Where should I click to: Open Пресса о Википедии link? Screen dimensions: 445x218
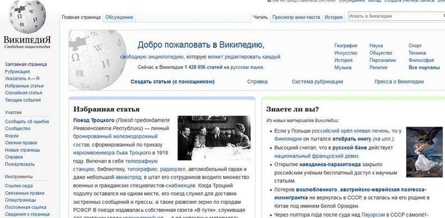(x=399, y=82)
